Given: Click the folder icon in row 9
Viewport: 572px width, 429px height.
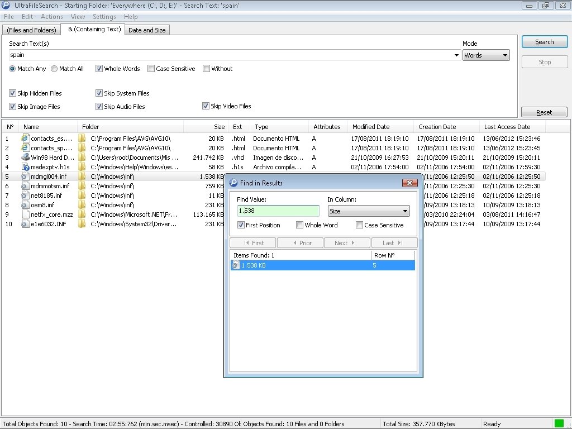Looking at the screenshot, I should click(x=83, y=214).
